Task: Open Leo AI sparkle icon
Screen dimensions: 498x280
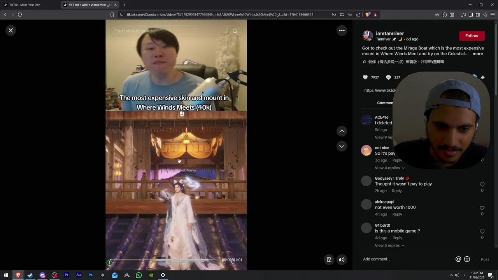Action: click(485, 14)
